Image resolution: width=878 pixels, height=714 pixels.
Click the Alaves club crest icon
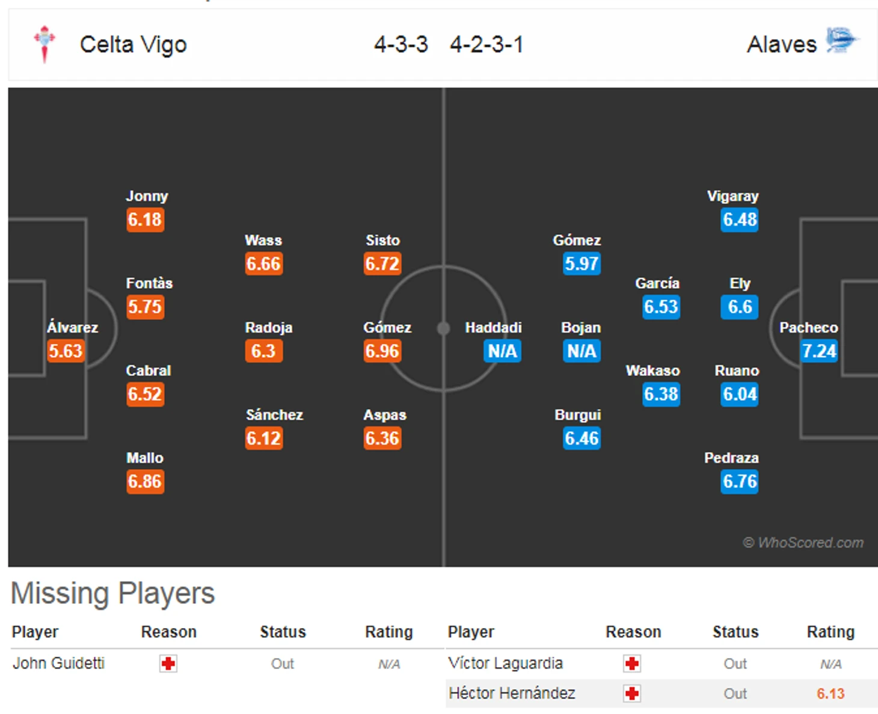click(x=841, y=40)
